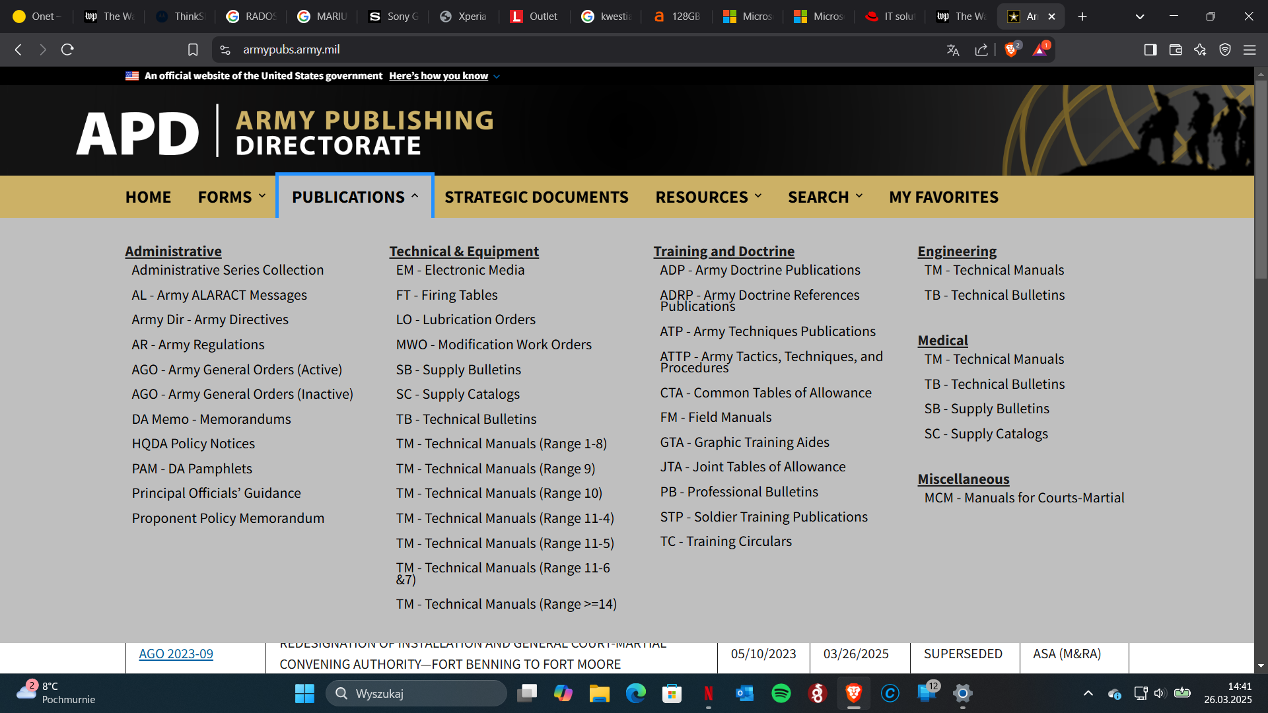Screen dimensions: 1268x713
Task: Open the Brave VPN shield icon
Action: 1225,50
